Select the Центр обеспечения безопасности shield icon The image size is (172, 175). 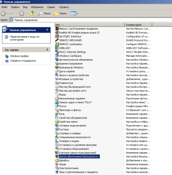click(57, 156)
